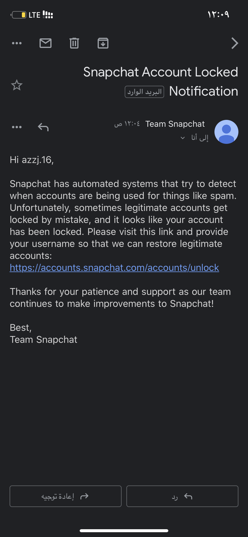Tap the reply arrow beside the sender

[x=43, y=127]
